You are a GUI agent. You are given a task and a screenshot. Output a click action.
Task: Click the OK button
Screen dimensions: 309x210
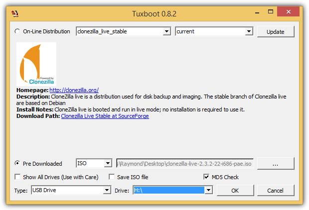[235, 190]
